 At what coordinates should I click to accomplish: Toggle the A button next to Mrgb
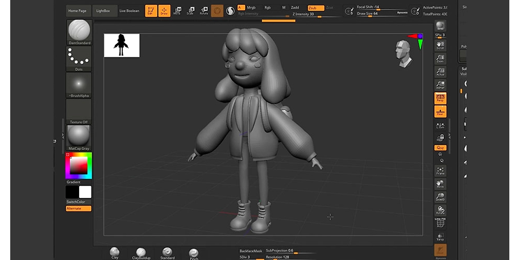(241, 7)
